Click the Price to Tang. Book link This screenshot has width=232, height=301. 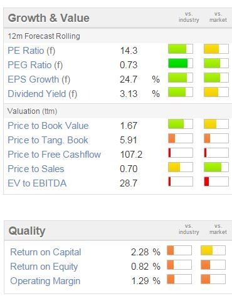48,140
